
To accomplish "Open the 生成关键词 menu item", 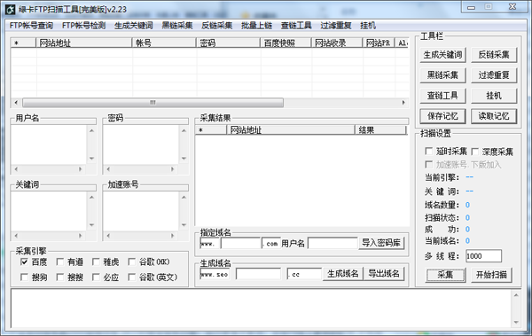I will (134, 26).
